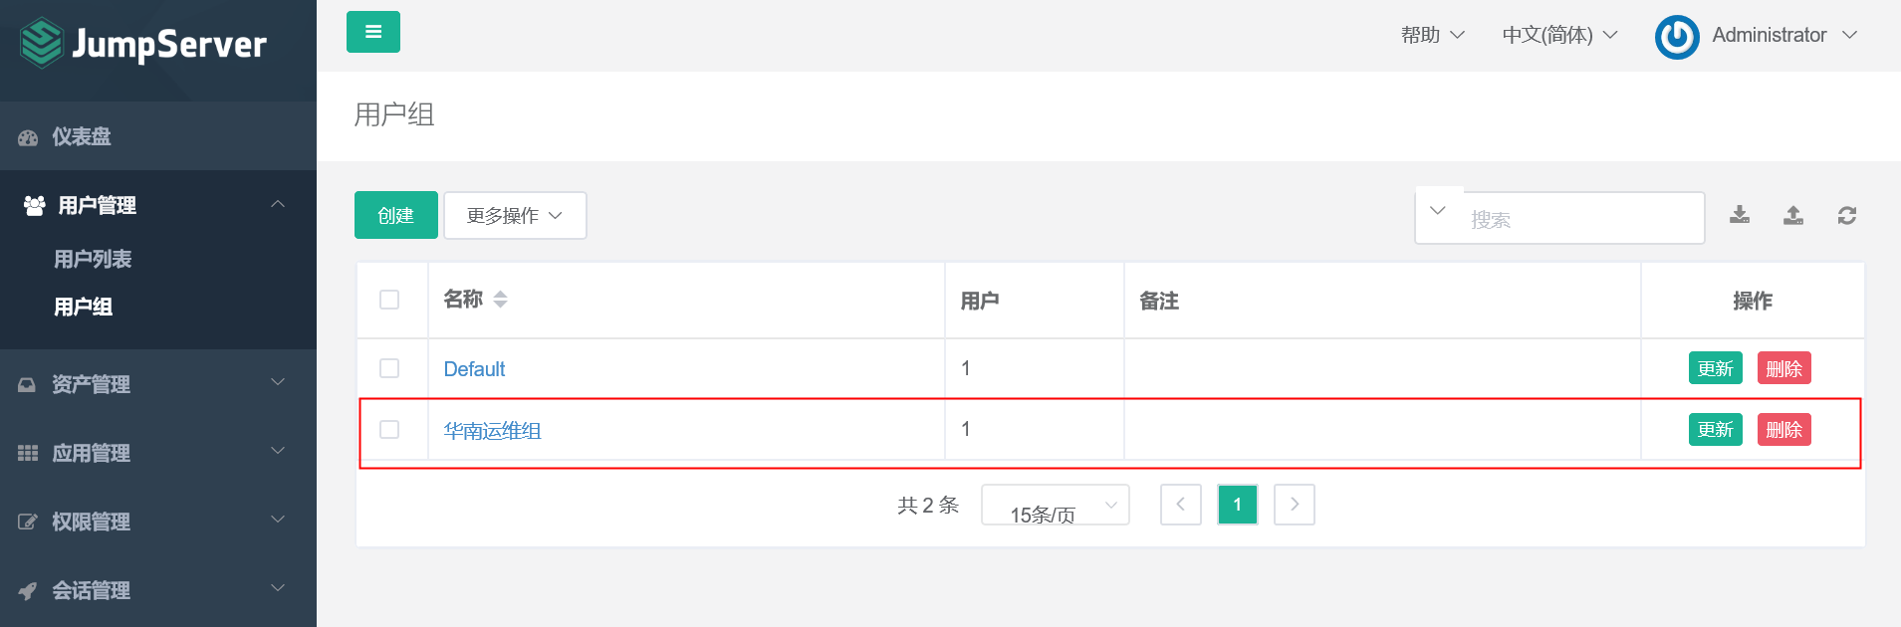Toggle the sidebar hamburger menu icon
Screen dimensions: 1901x627
[x=372, y=32]
